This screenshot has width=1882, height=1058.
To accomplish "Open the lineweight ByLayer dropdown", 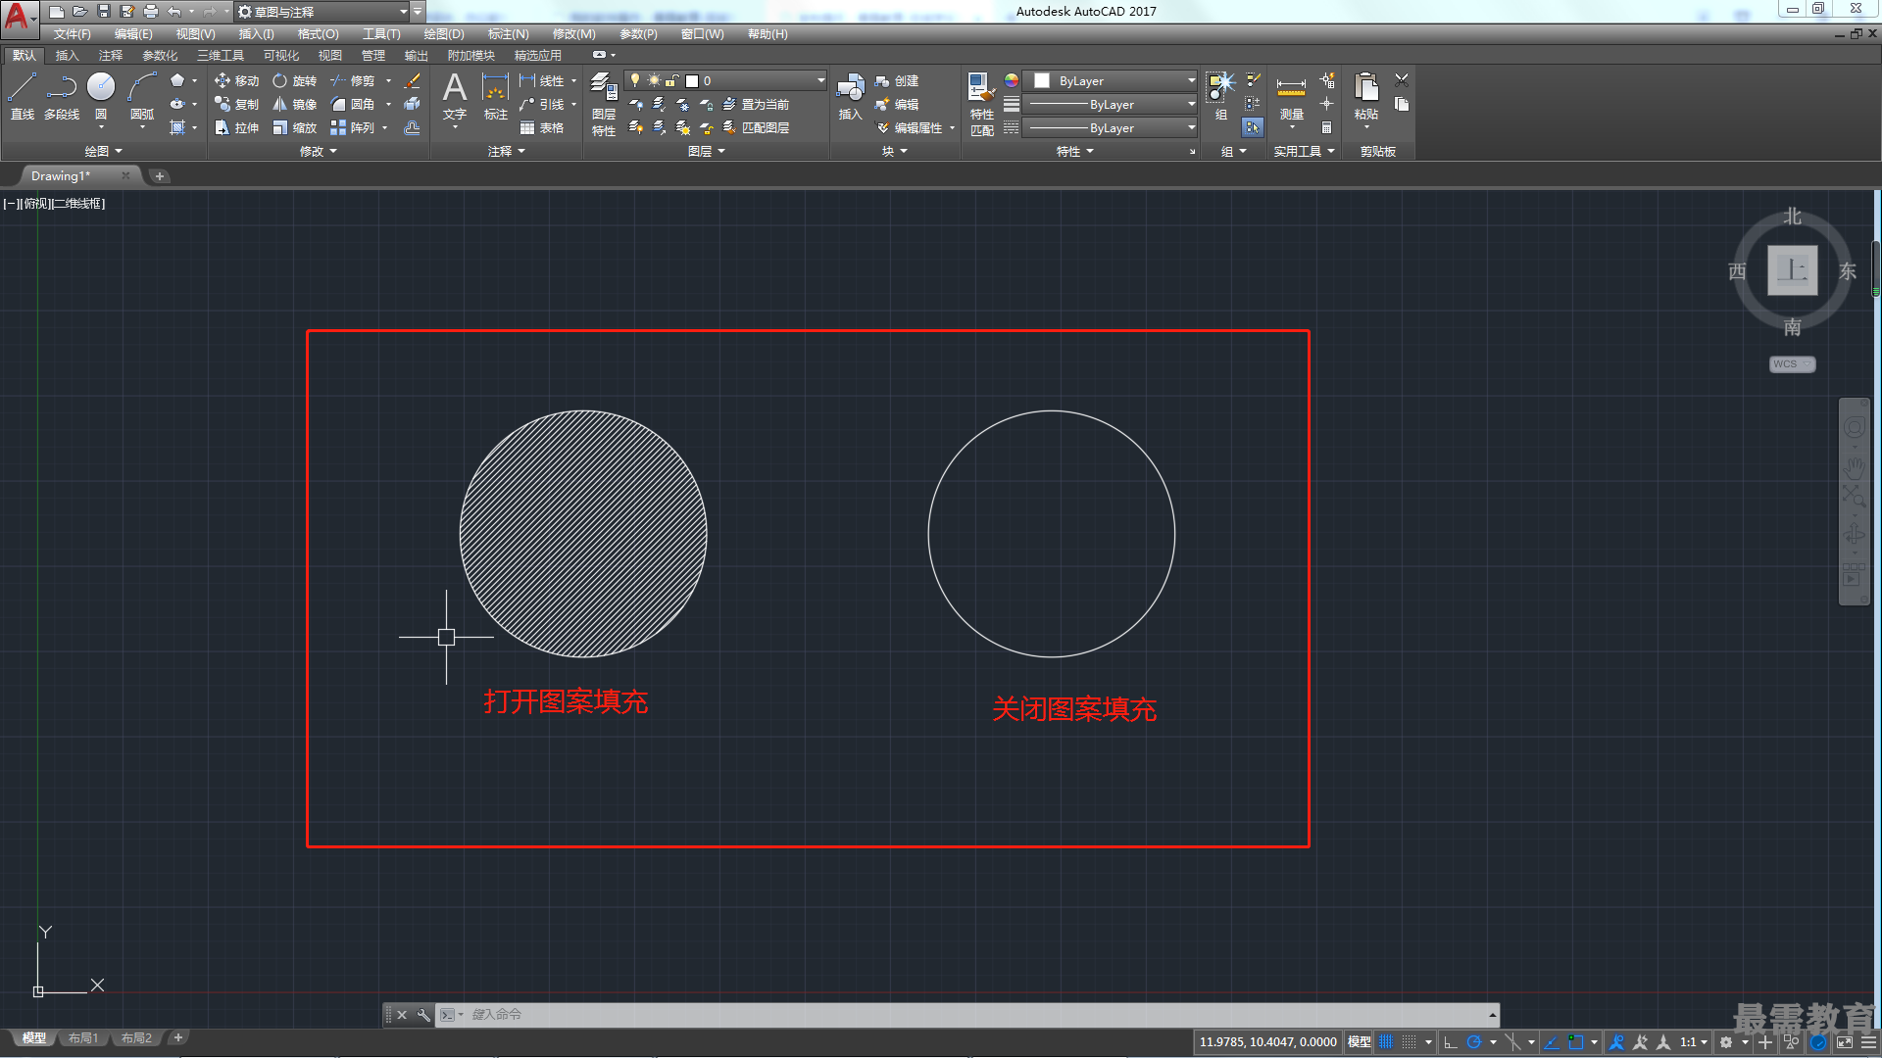I will pyautogui.click(x=1110, y=104).
